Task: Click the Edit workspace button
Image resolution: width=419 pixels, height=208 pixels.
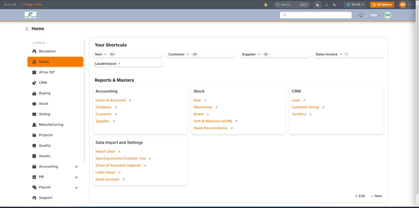Action: coord(360,196)
